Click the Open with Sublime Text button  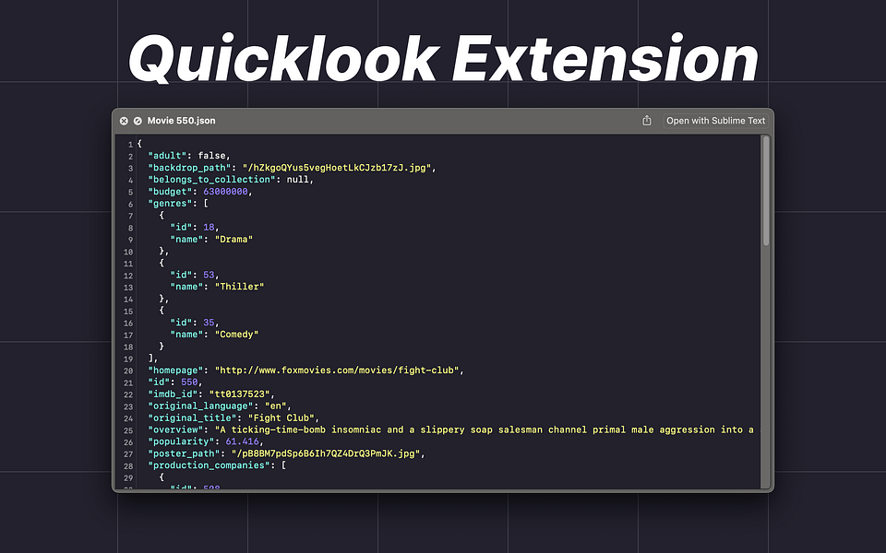pyautogui.click(x=715, y=120)
